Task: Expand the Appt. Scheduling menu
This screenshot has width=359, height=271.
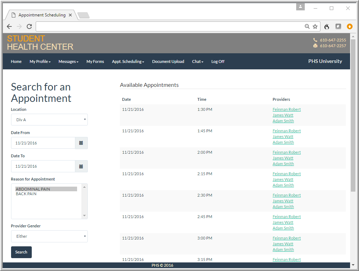Action: coord(128,61)
